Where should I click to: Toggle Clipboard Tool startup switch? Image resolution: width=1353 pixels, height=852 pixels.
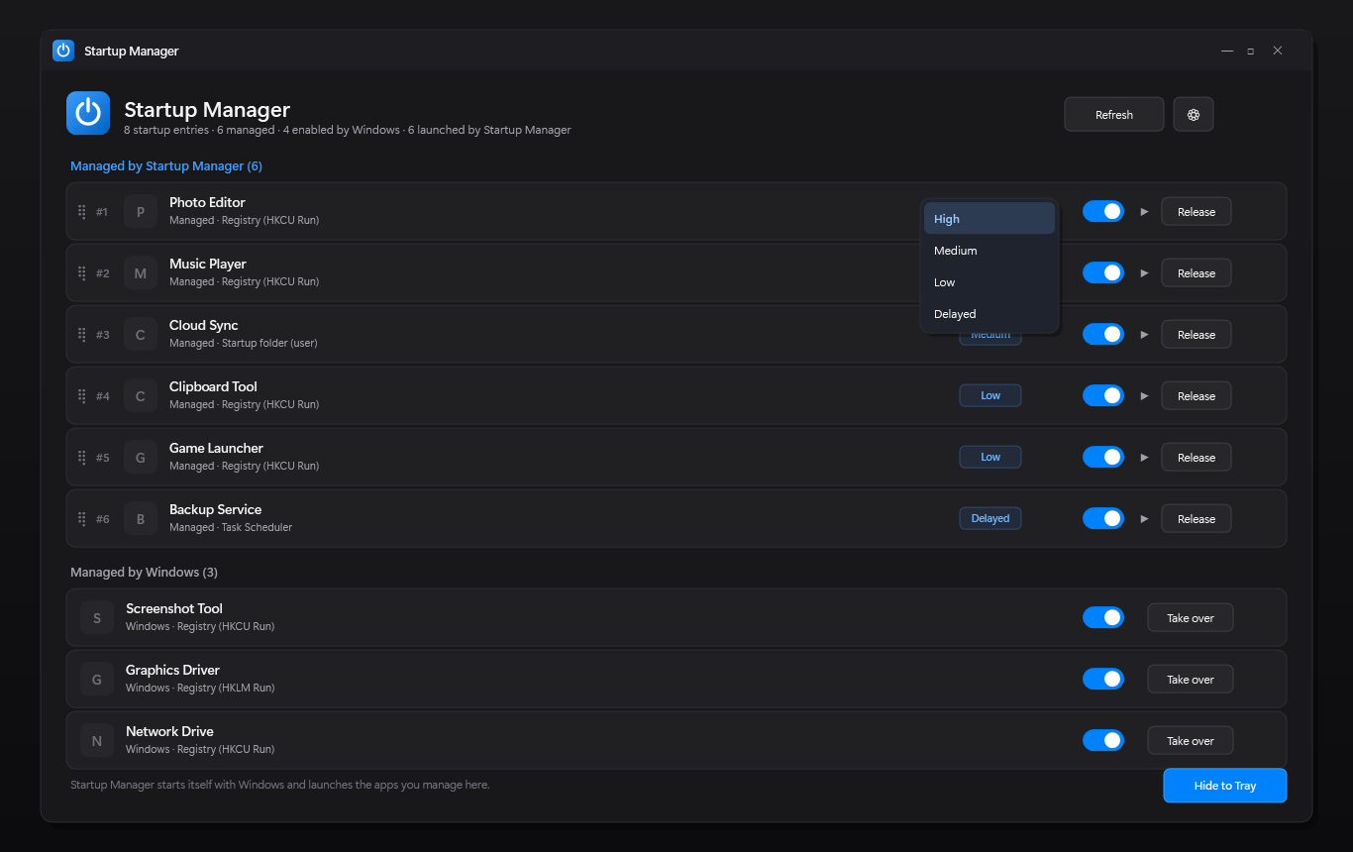coord(1103,395)
